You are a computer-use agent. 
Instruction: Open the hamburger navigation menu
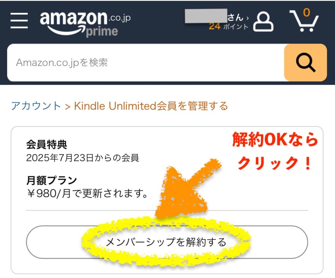click(x=19, y=20)
